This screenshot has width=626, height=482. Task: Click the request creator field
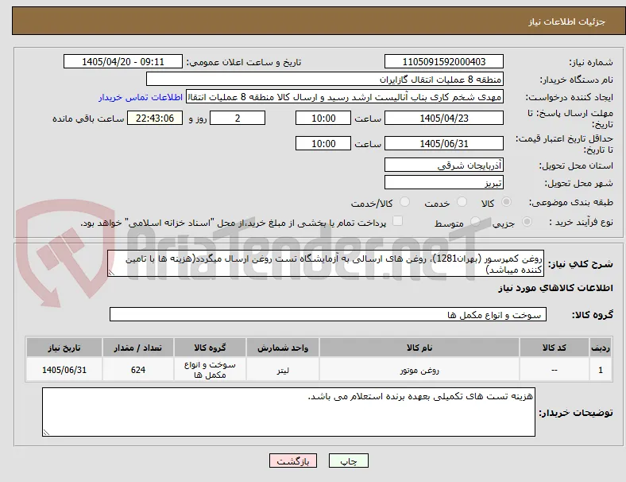click(x=345, y=97)
